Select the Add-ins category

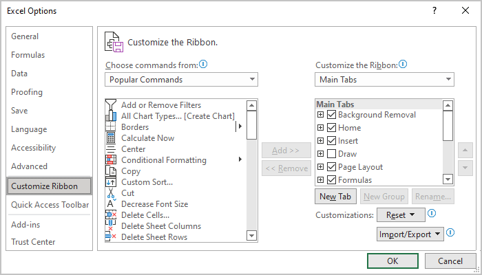(x=49, y=225)
